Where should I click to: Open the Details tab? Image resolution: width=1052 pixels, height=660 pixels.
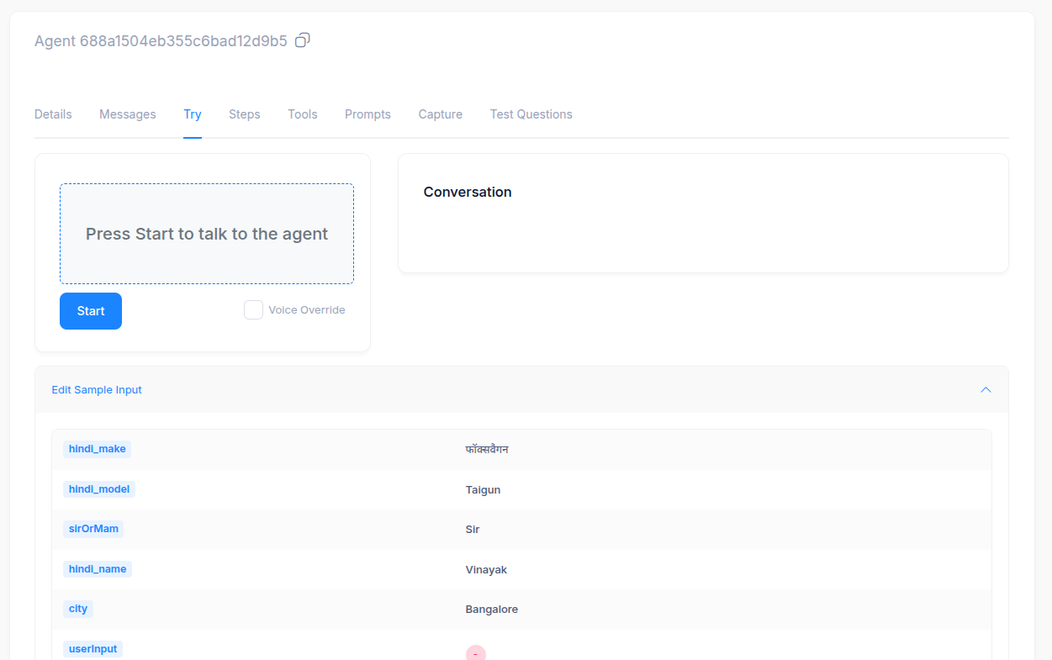[53, 114]
